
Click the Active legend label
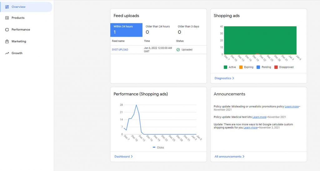tap(232, 67)
